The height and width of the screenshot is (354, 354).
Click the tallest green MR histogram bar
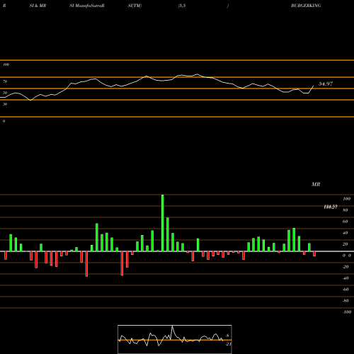[163, 223]
